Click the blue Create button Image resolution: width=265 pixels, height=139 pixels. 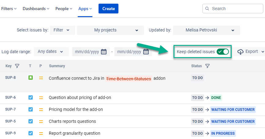[x=108, y=9]
